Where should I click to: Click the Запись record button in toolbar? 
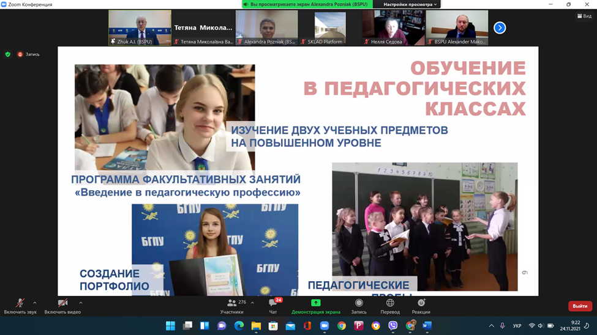pos(359,306)
